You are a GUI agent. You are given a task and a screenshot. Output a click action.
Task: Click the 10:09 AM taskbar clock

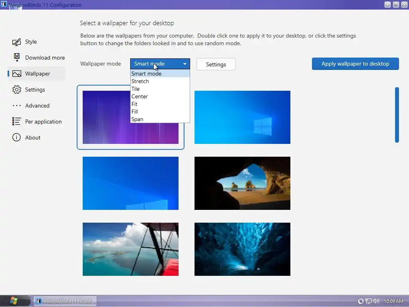pyautogui.click(x=393, y=301)
